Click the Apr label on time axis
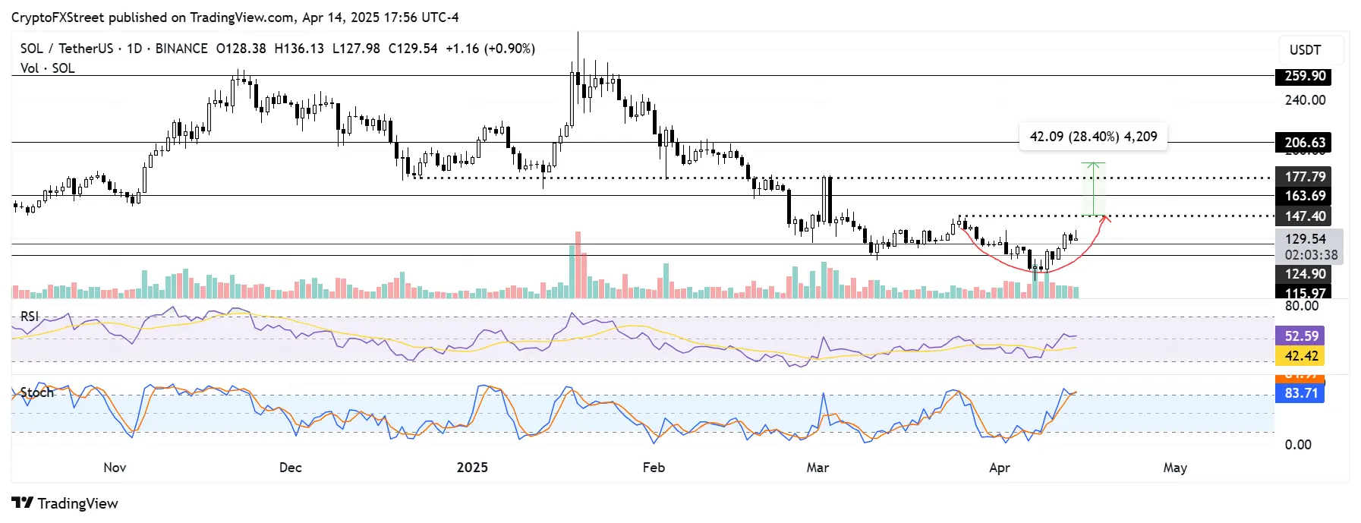Screen dimensions: 1361x523 (x=999, y=468)
